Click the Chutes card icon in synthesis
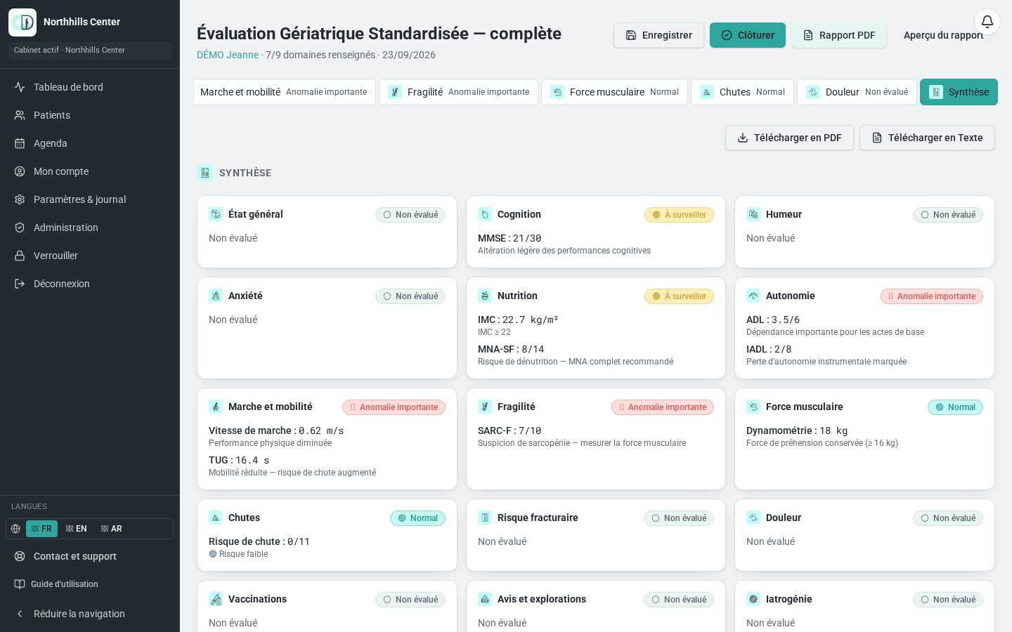 [x=216, y=518]
